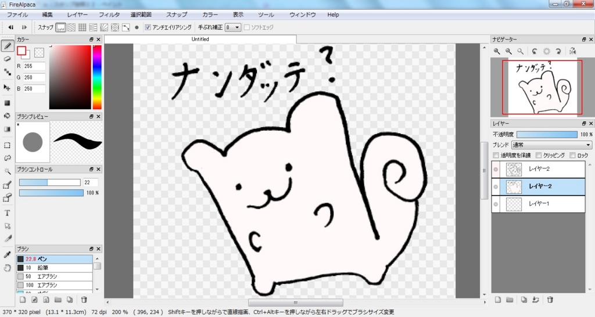
Task: Open the フィルタ menu
Action: (x=109, y=15)
